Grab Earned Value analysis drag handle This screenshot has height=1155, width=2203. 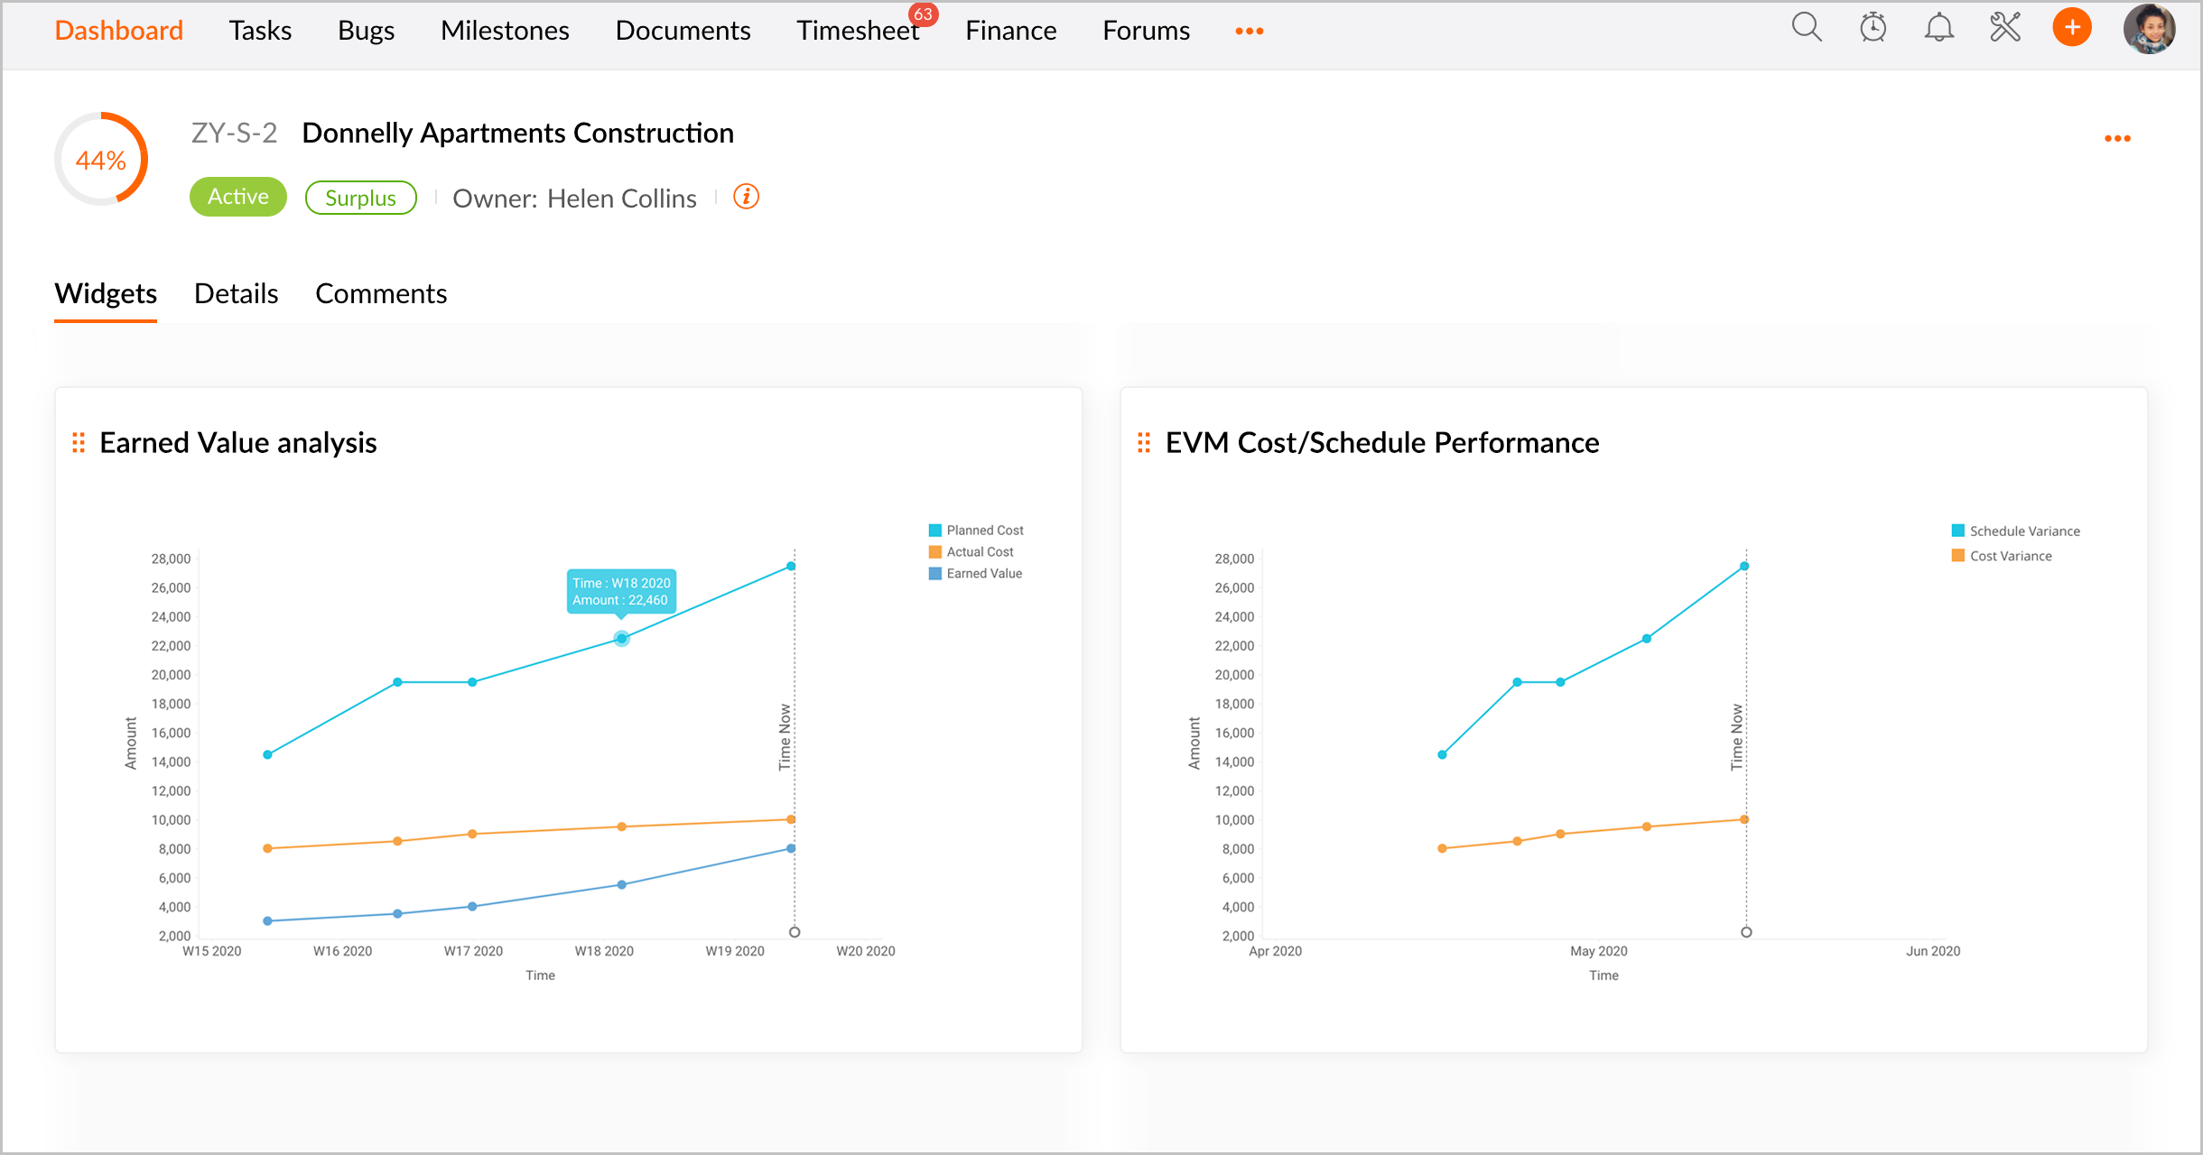click(x=79, y=442)
